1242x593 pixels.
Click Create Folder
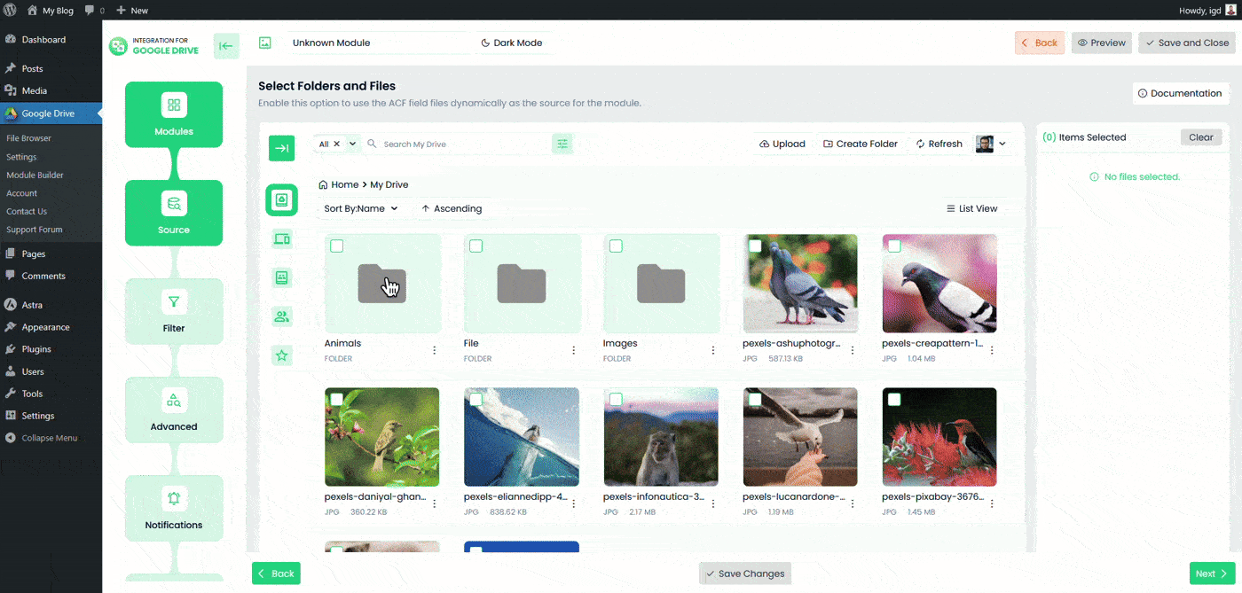861,144
